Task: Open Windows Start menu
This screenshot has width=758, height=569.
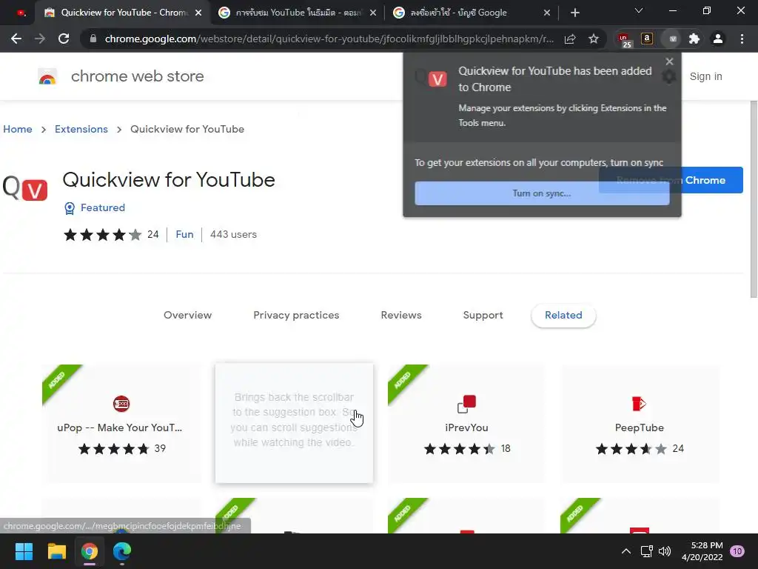Action: point(24,551)
